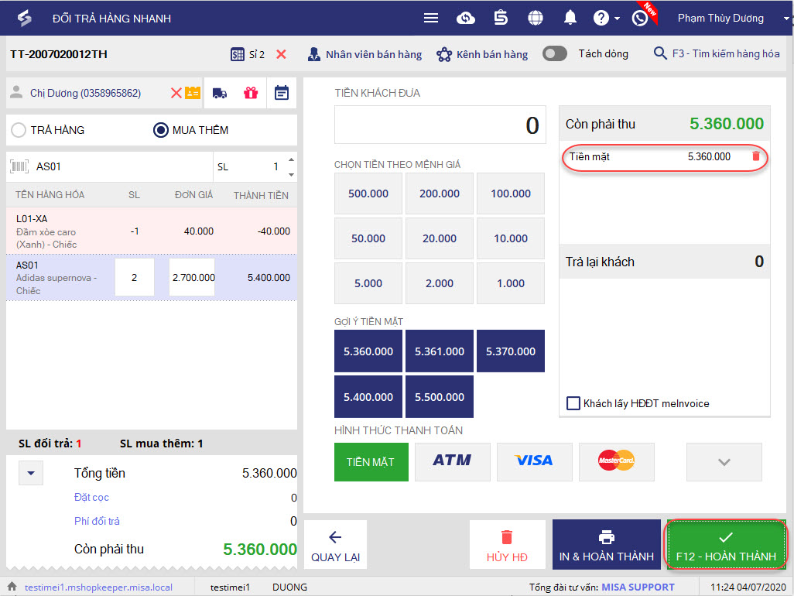The image size is (794, 596).
Task: Choose suggested cash 5.500.000
Action: [440, 397]
